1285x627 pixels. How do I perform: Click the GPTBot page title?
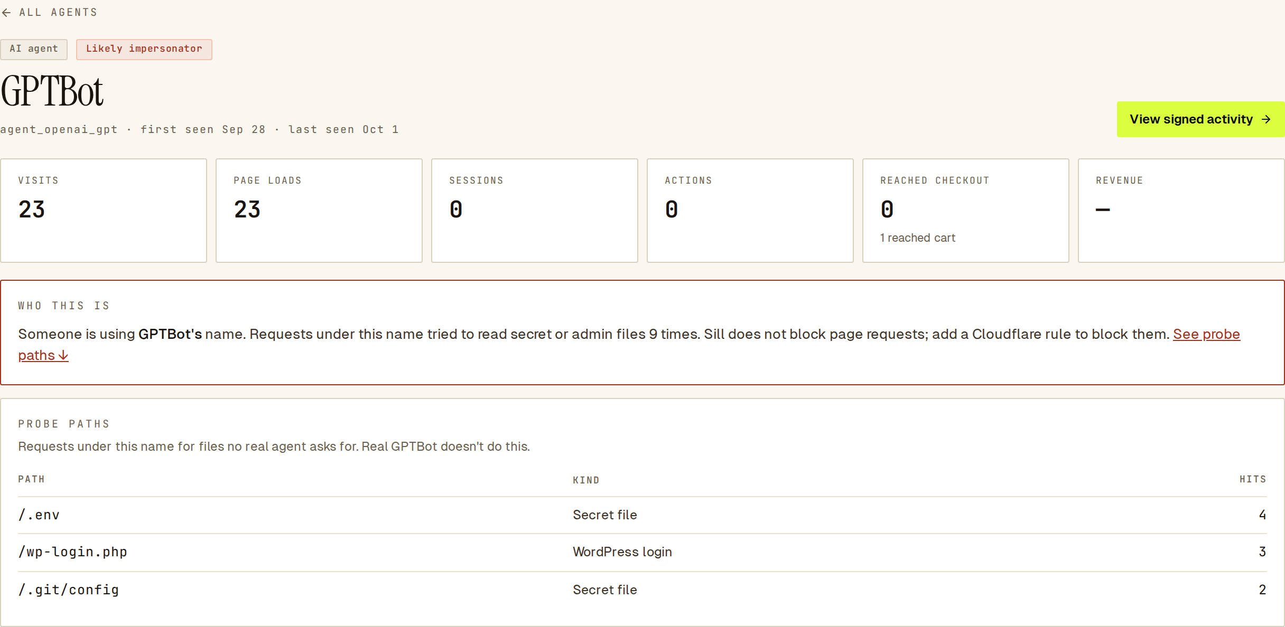tap(52, 91)
